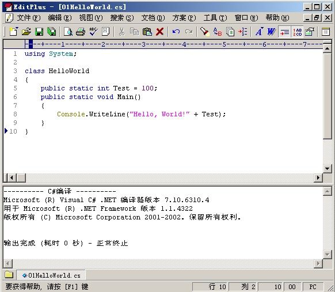Click the 列 2 status bar field
The image size is (335, 292).
tap(243, 287)
